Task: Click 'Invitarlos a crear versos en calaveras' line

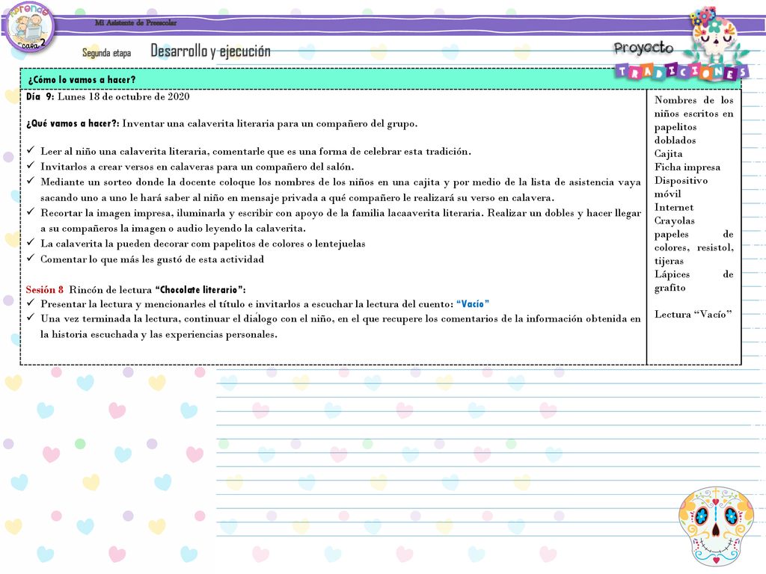Action: pyautogui.click(x=197, y=167)
